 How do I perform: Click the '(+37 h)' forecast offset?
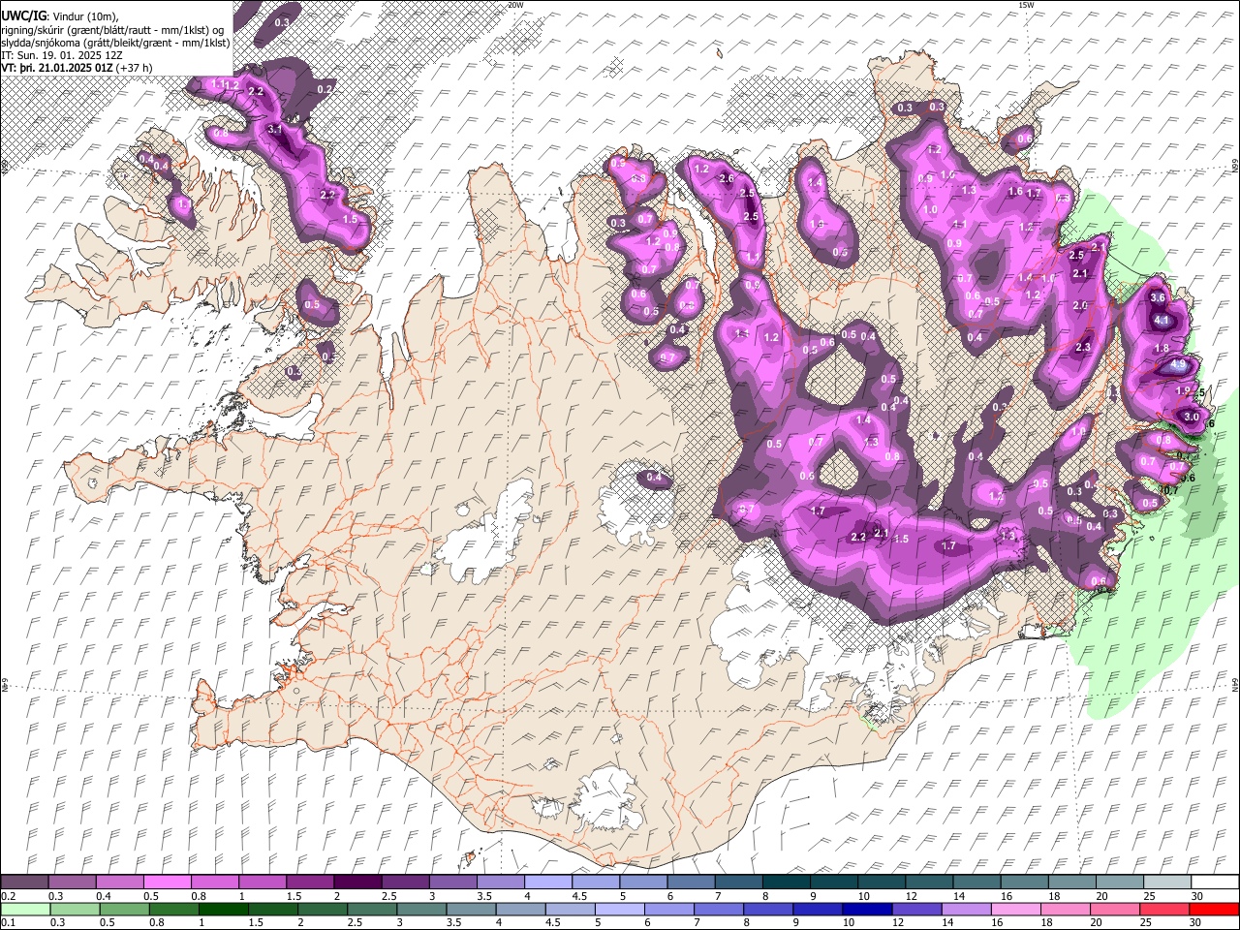[x=135, y=68]
